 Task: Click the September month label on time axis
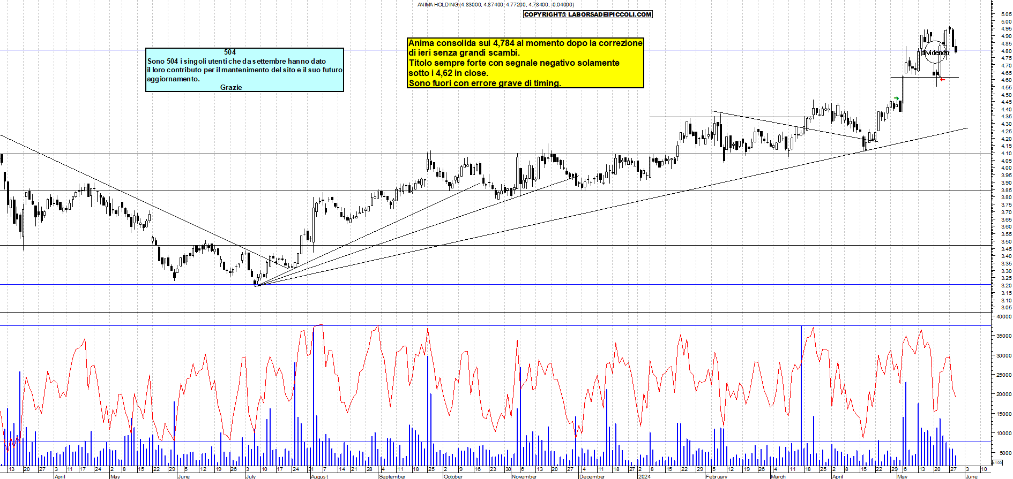pyautogui.click(x=392, y=476)
